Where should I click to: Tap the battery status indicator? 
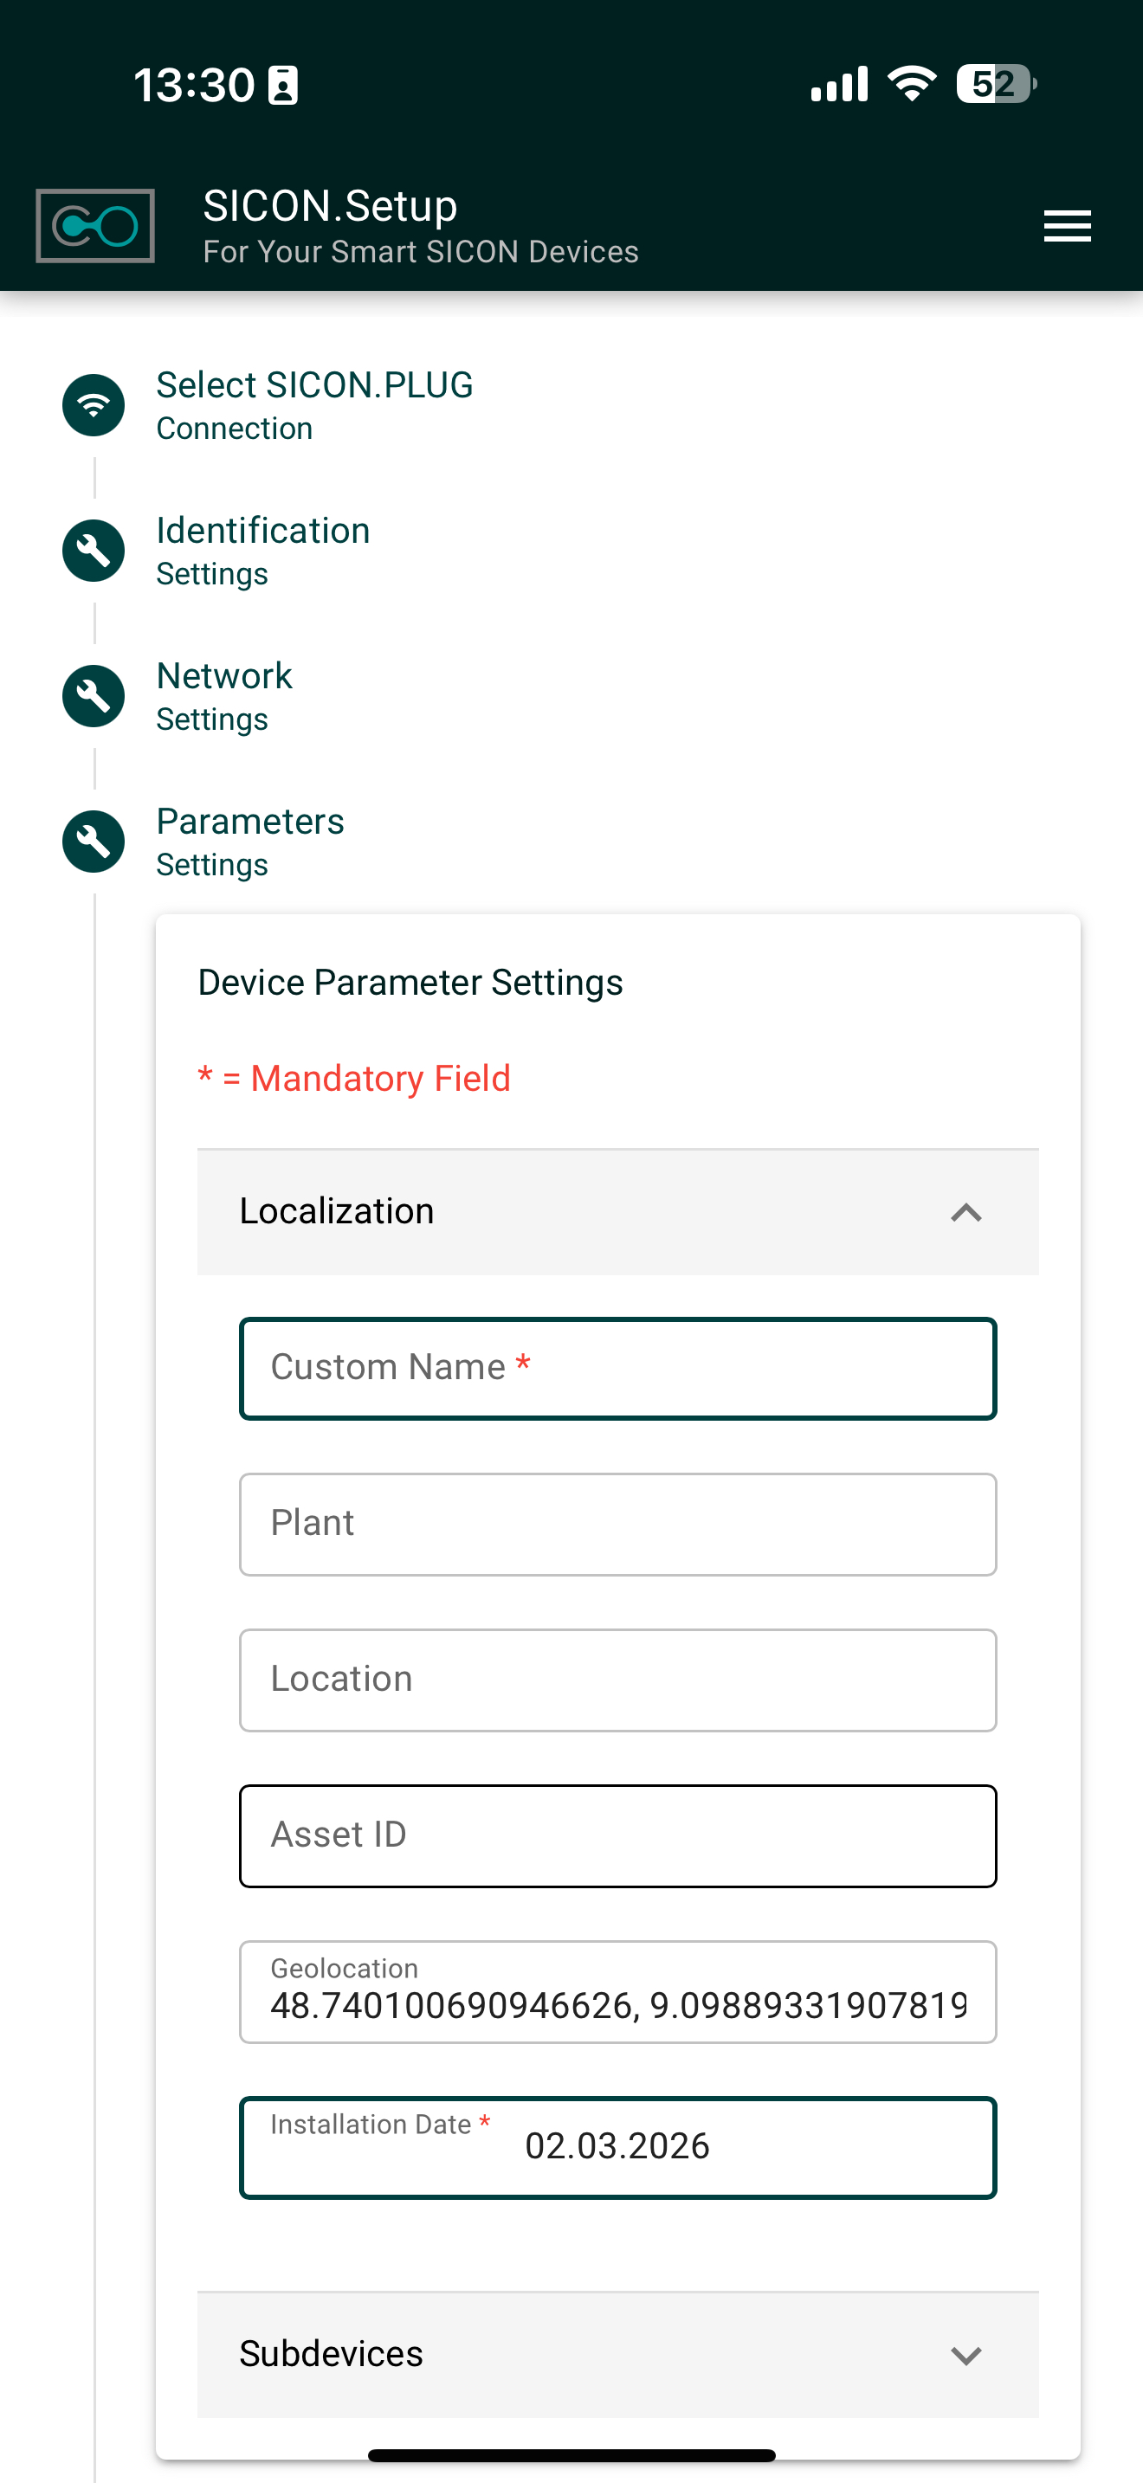point(995,85)
